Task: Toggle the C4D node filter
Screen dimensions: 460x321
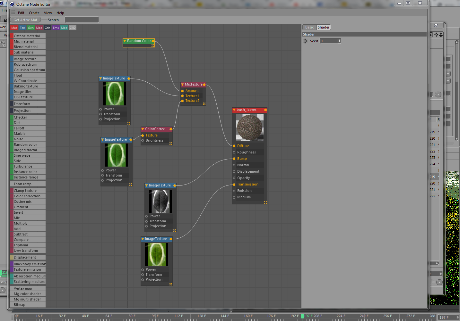Action: pyautogui.click(x=73, y=28)
